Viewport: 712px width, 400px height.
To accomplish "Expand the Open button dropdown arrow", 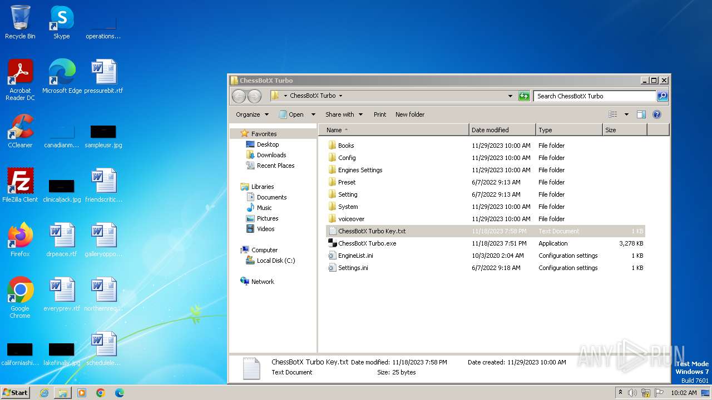I will click(x=313, y=114).
